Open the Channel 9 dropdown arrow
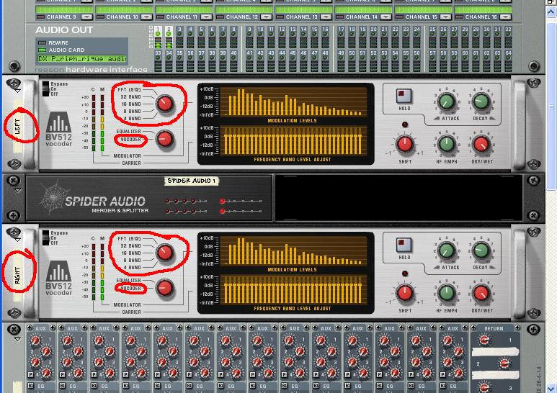 (86, 17)
